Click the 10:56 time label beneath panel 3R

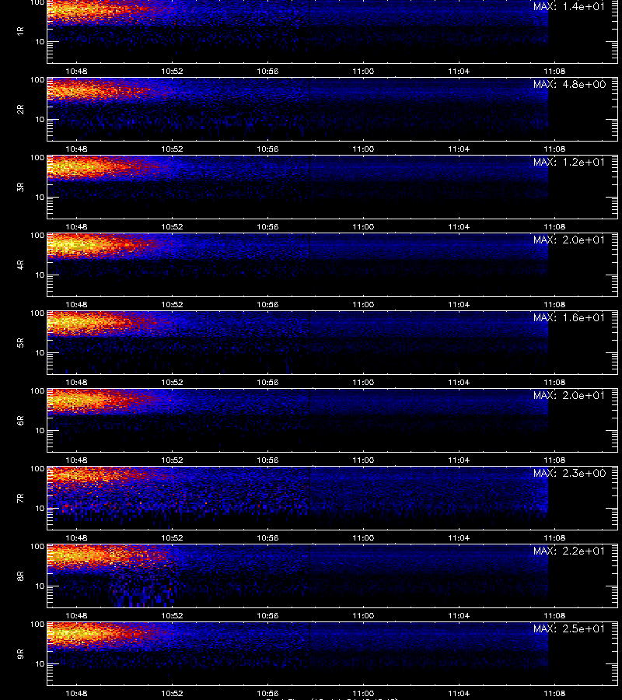click(267, 226)
